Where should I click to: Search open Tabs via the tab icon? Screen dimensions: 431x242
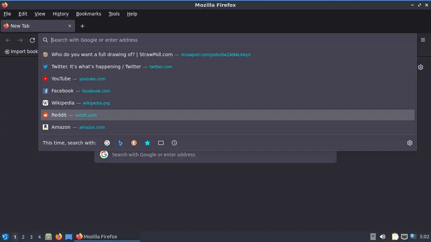(161, 143)
